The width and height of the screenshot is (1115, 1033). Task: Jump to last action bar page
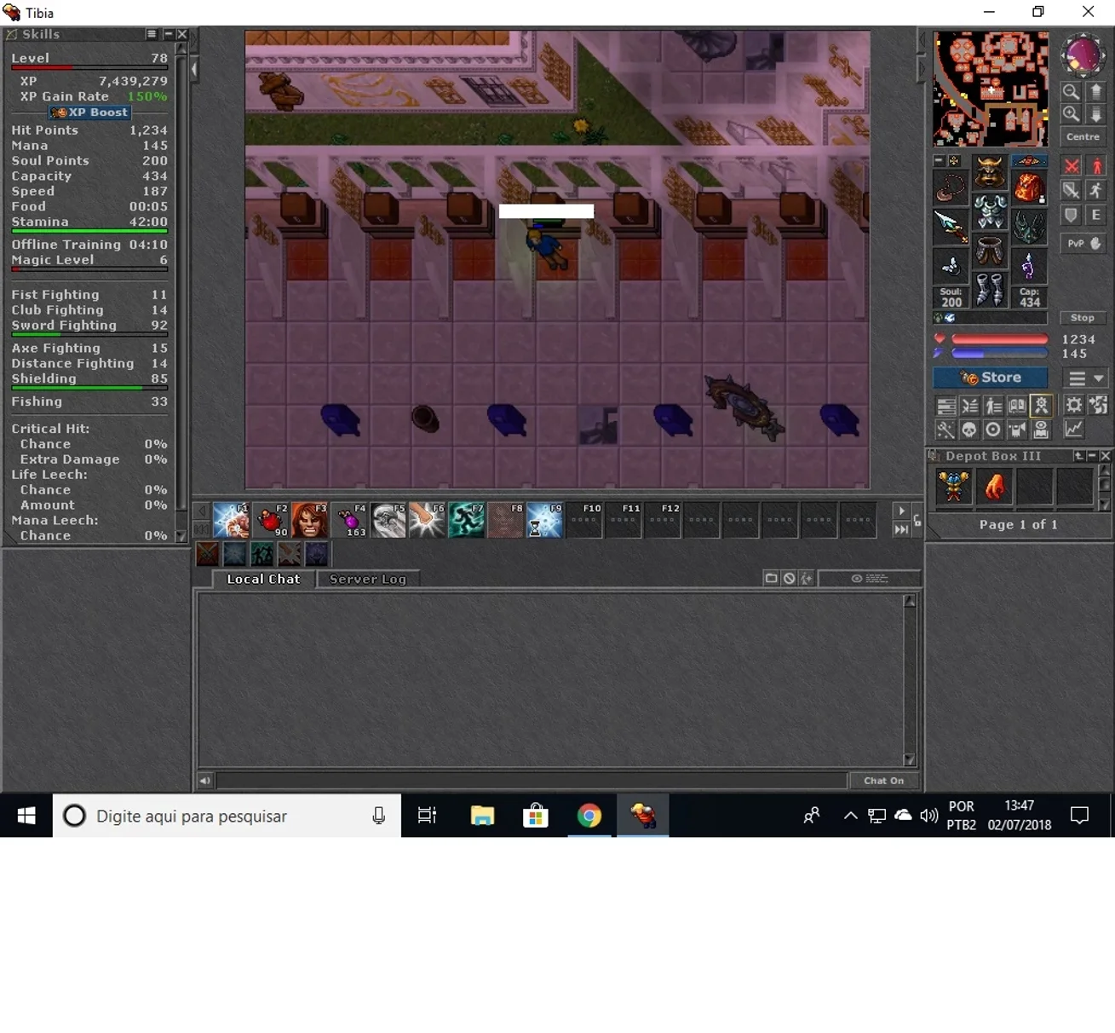point(901,529)
